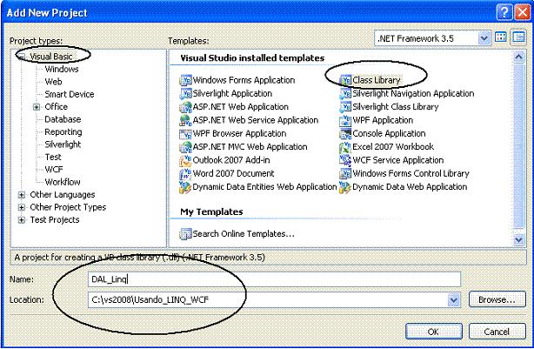Choose the WPF Browser Application icon
534x349 pixels.
tap(185, 133)
